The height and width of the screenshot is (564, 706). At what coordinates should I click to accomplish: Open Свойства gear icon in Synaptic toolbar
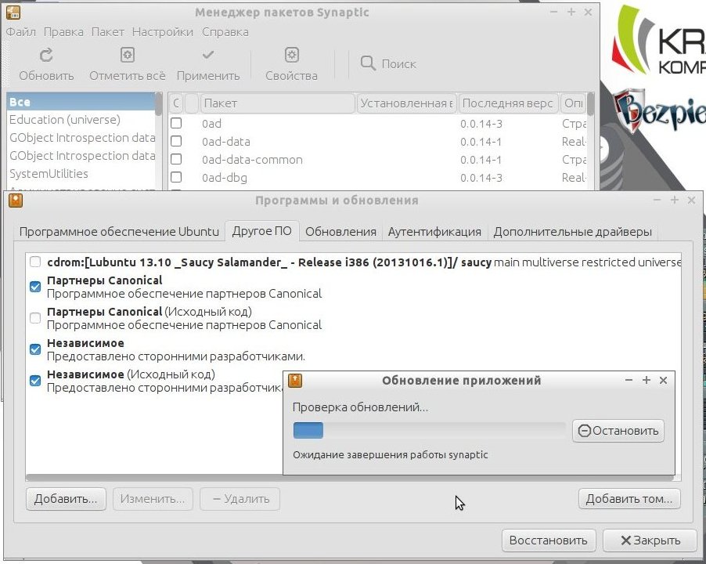pos(291,55)
